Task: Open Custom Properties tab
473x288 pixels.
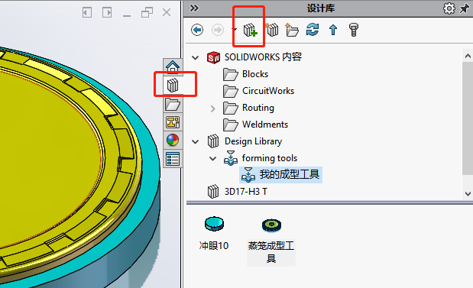Action: click(173, 159)
